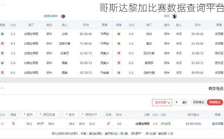The width and height of the screenshot is (224, 139).
Task: Toggle the 国际友谊 competition filter checkbox
Action: click(x=162, y=102)
